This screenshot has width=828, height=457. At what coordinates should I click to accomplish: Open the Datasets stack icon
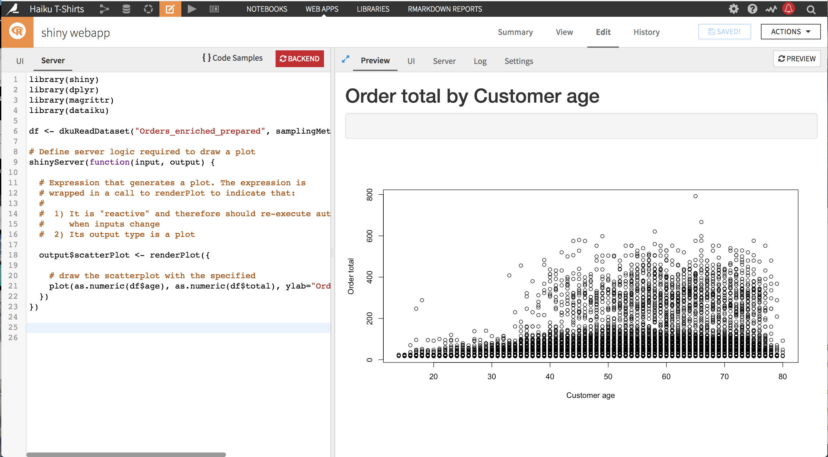click(126, 9)
